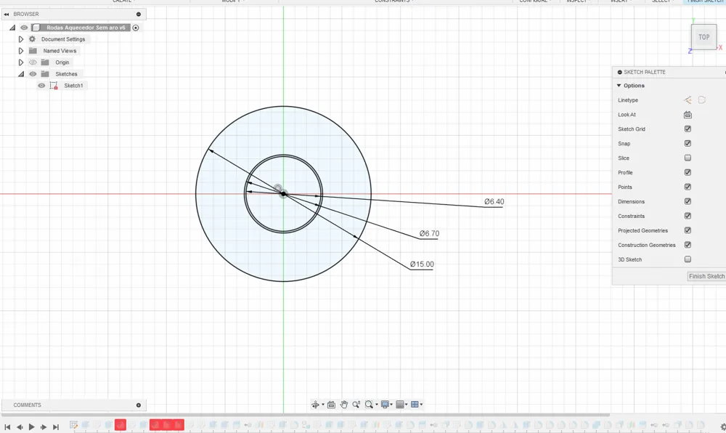Viewport: 726px width, 433px height.
Task: Enable the 3D Sketch checkbox
Action: point(688,259)
